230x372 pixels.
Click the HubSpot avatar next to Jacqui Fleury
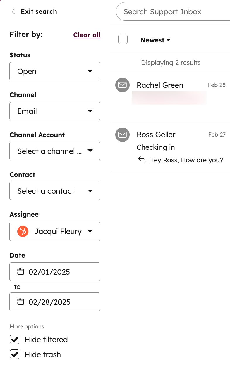tap(23, 231)
